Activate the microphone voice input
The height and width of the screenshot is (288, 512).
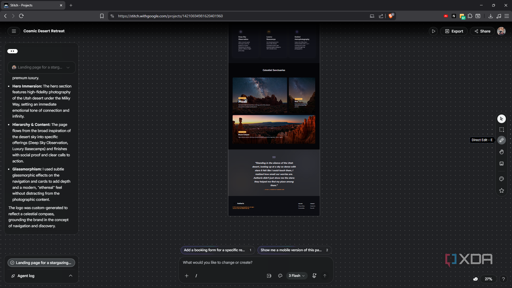tap(314, 276)
